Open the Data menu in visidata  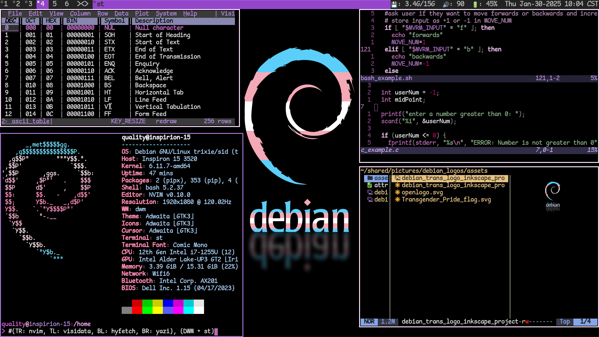(121, 13)
